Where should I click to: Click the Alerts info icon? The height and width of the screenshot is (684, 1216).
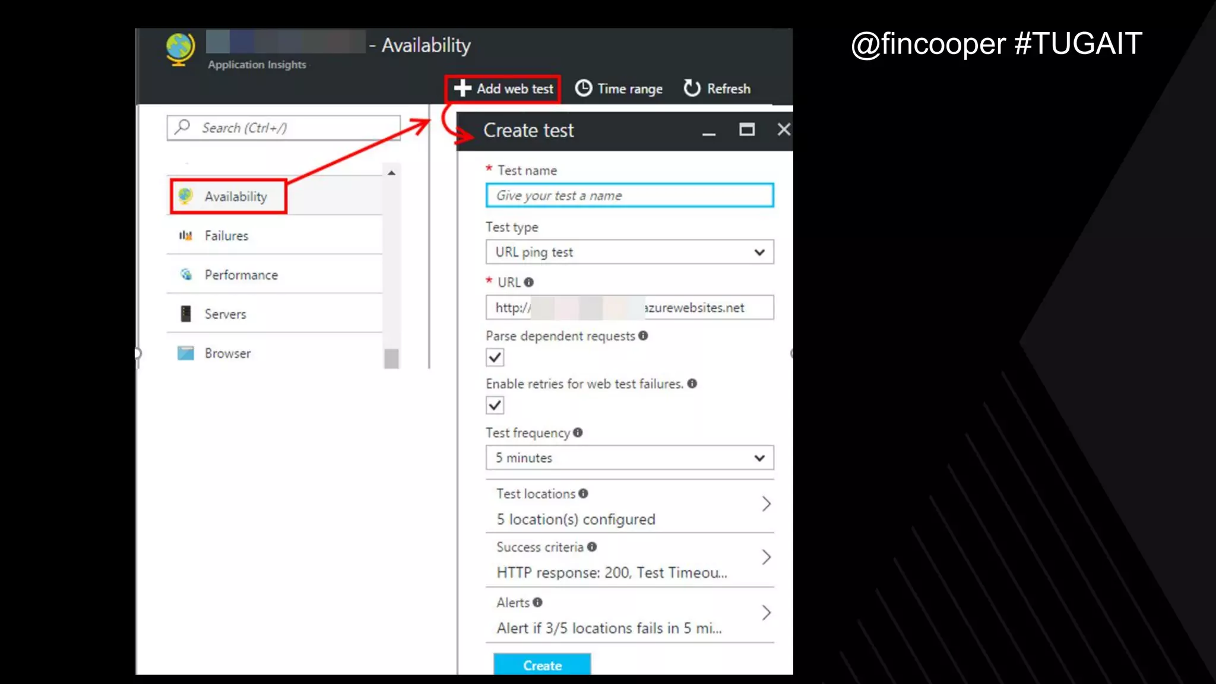pos(537,603)
